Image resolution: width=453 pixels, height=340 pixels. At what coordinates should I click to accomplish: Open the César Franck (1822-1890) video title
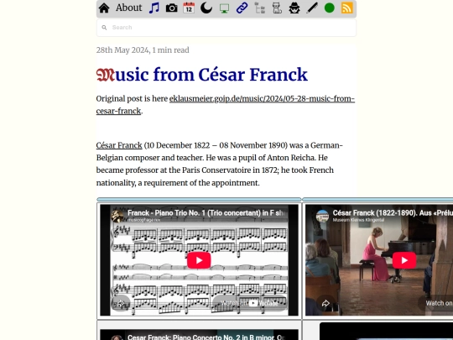(393, 212)
